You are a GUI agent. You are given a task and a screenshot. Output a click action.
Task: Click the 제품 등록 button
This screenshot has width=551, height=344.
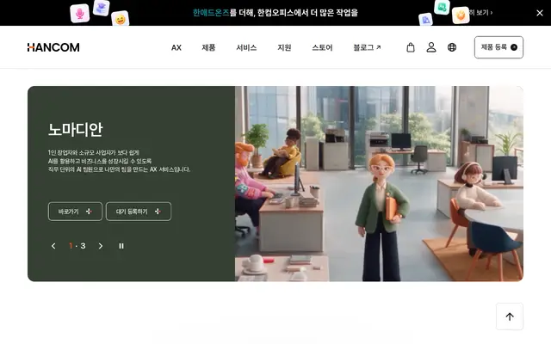(498, 47)
